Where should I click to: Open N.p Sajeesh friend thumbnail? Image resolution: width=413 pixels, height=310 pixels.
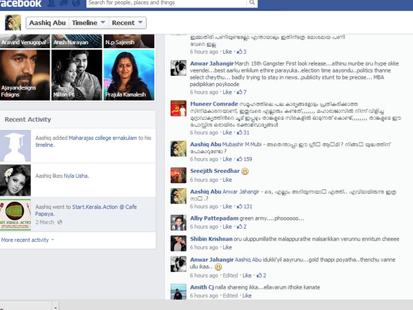pos(129,41)
